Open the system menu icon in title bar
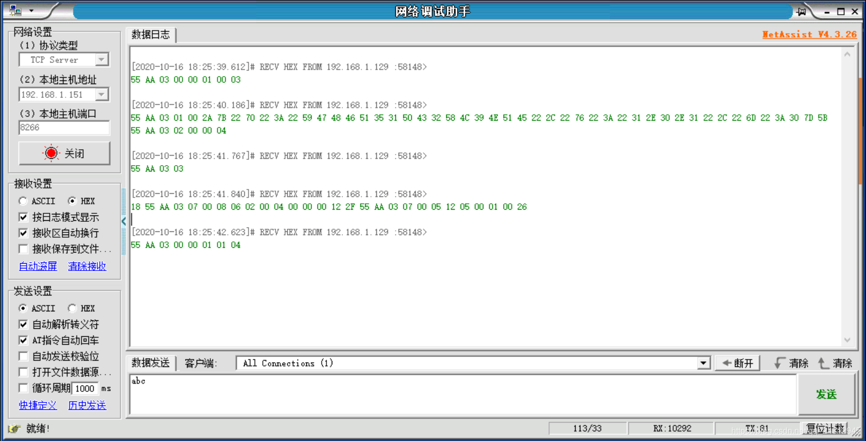Viewport: 866px width, 441px height. pos(16,11)
